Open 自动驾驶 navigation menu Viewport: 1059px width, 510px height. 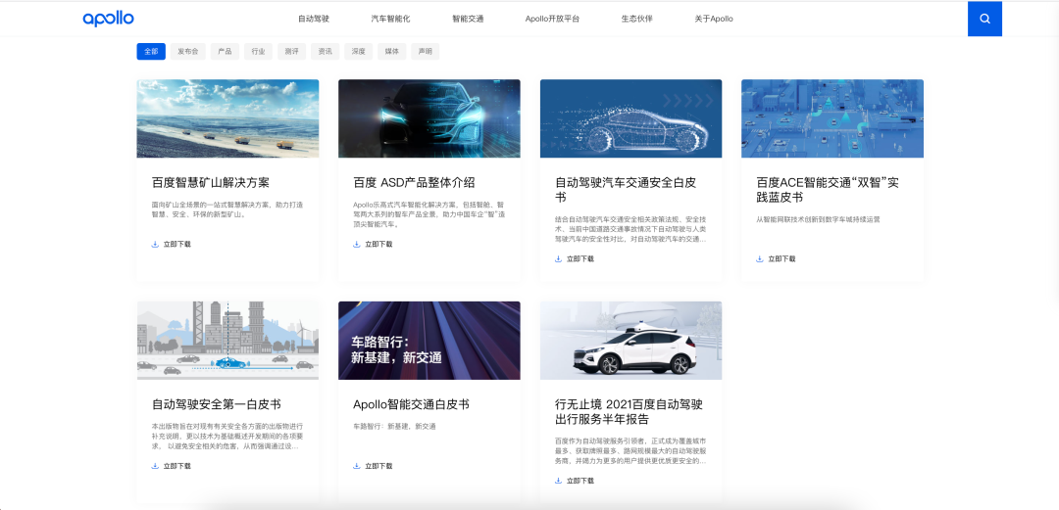[x=314, y=19]
